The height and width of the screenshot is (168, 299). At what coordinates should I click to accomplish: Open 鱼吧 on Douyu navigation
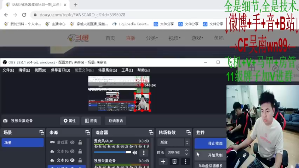tap(219, 38)
